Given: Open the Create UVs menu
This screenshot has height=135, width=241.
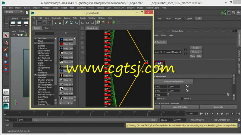Looking at the screenshot, I should coord(119,8).
